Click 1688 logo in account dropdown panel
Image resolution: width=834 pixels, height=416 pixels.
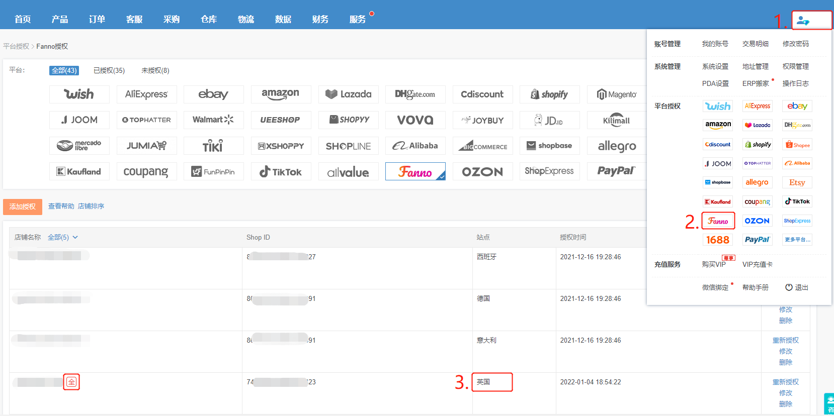(718, 240)
